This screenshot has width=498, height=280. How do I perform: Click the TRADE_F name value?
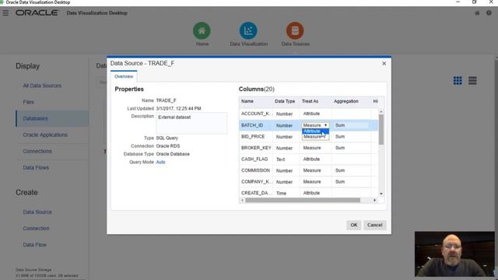166,100
